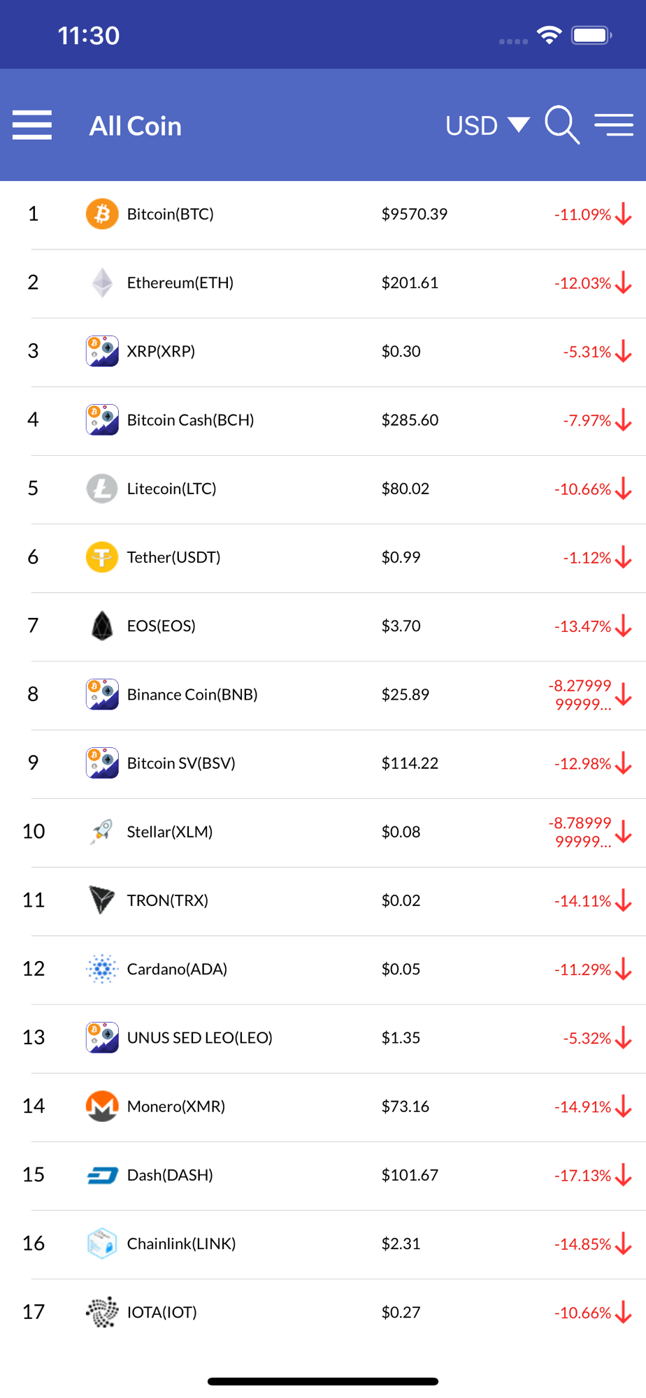The image size is (646, 1398).
Task: Tap the search magnifier icon
Action: 562,125
